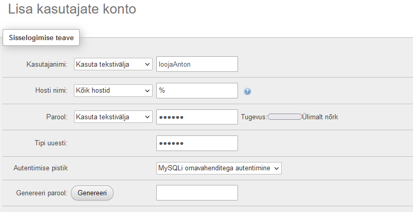Click the host name field showing %
Viewport: 413px width, 212px height.
197,91
